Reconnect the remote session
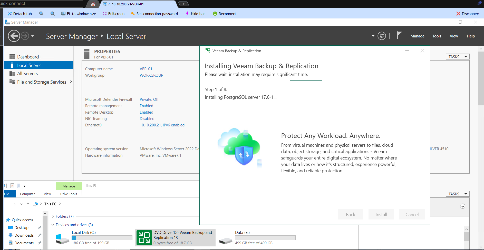 point(225,14)
